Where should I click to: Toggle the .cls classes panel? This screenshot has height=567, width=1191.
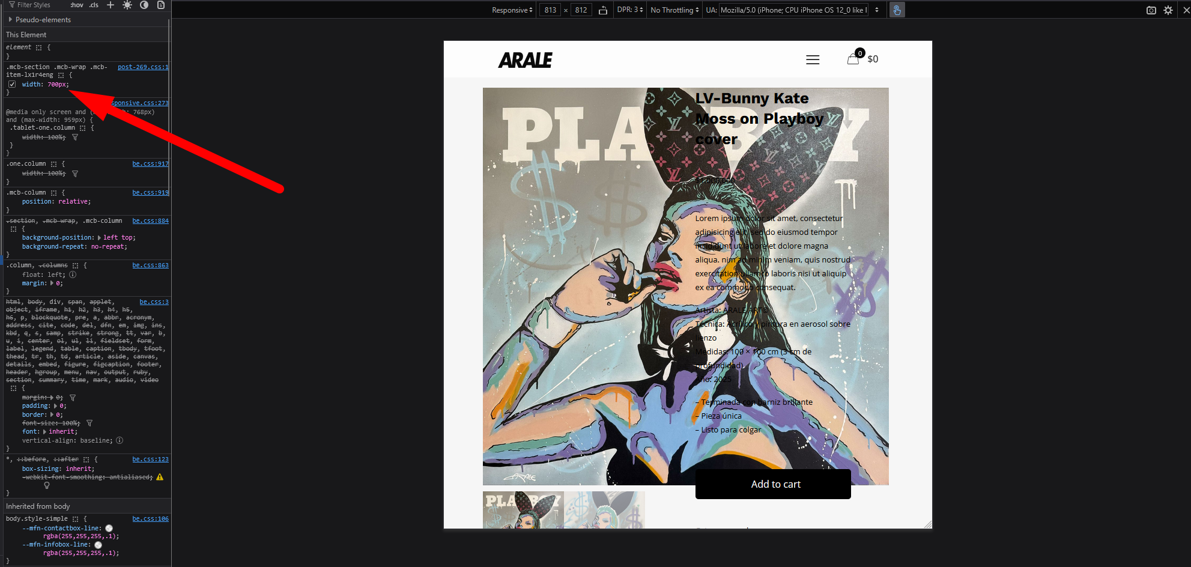click(x=94, y=5)
